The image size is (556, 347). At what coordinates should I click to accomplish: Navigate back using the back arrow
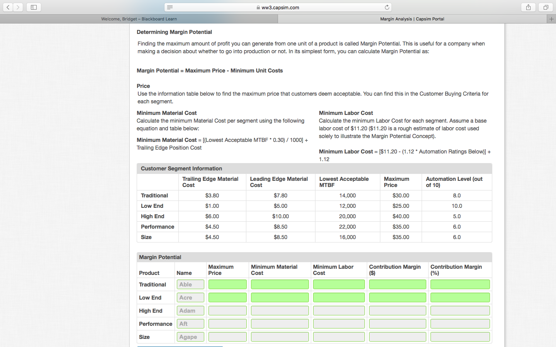pos(8,7)
